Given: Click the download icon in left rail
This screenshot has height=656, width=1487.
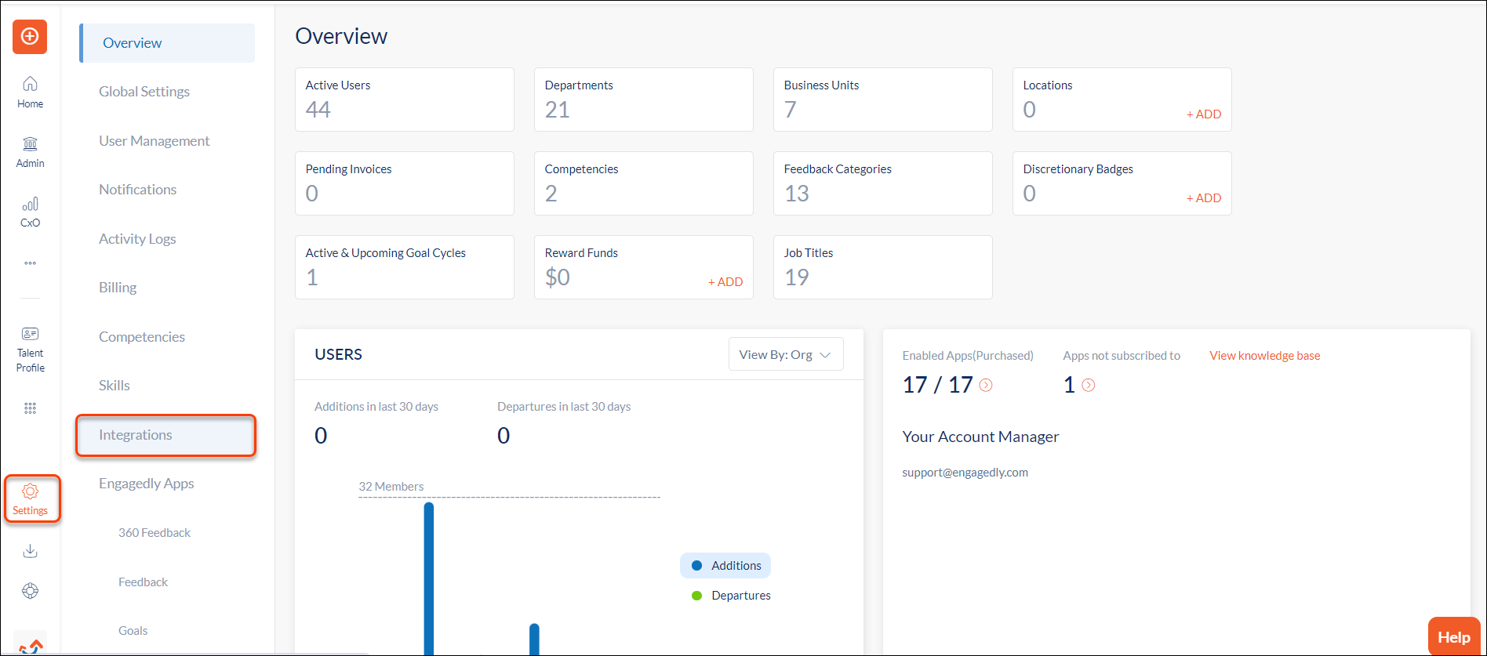Looking at the screenshot, I should [30, 551].
